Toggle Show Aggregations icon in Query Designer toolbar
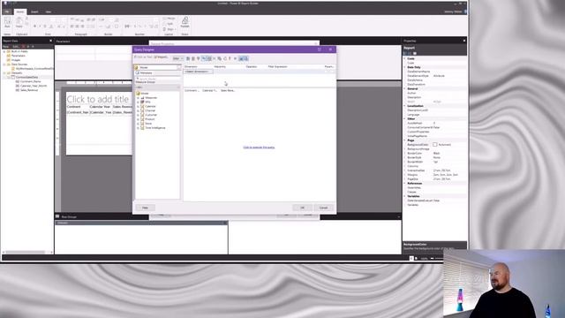 [209, 58]
